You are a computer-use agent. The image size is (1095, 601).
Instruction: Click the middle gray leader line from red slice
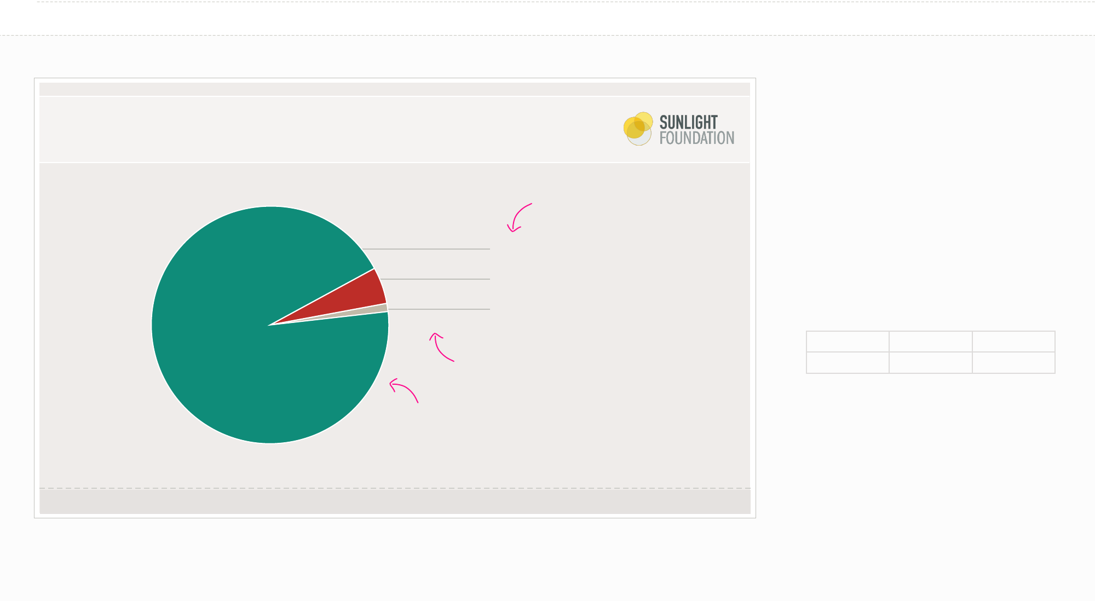[435, 279]
